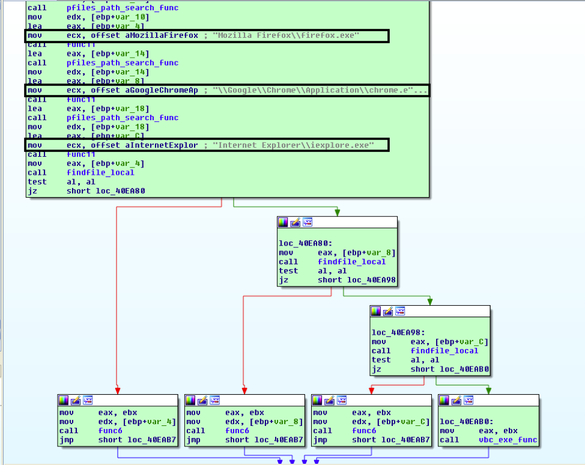Viewport: 585px width, 465px height.
Task: Click pencil icon on the var_8 func6 node
Action: [202, 401]
